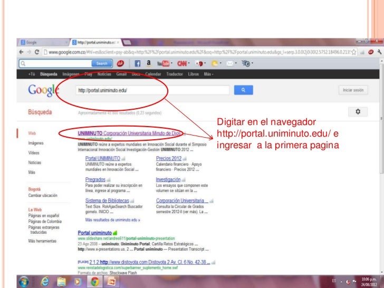The image size is (384, 288).
Task: Open the Pregrados sitelink
Action: point(95,179)
